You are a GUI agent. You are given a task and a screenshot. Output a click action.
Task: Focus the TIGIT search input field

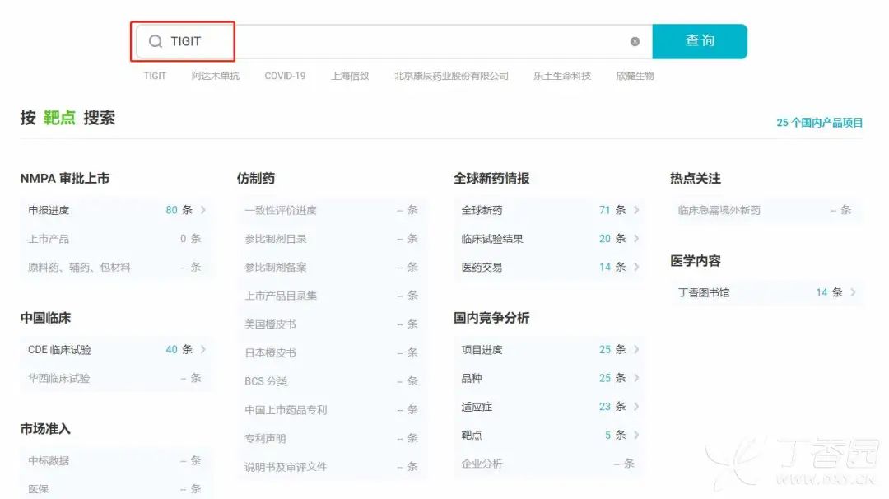click(394, 41)
